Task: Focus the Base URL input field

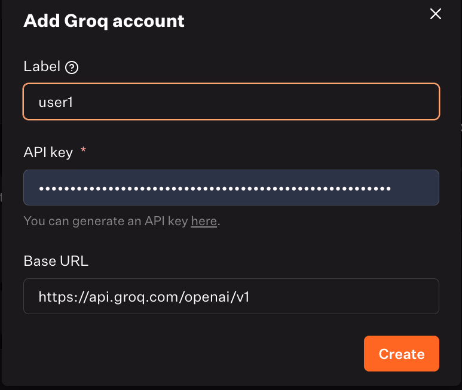Action: click(x=231, y=296)
